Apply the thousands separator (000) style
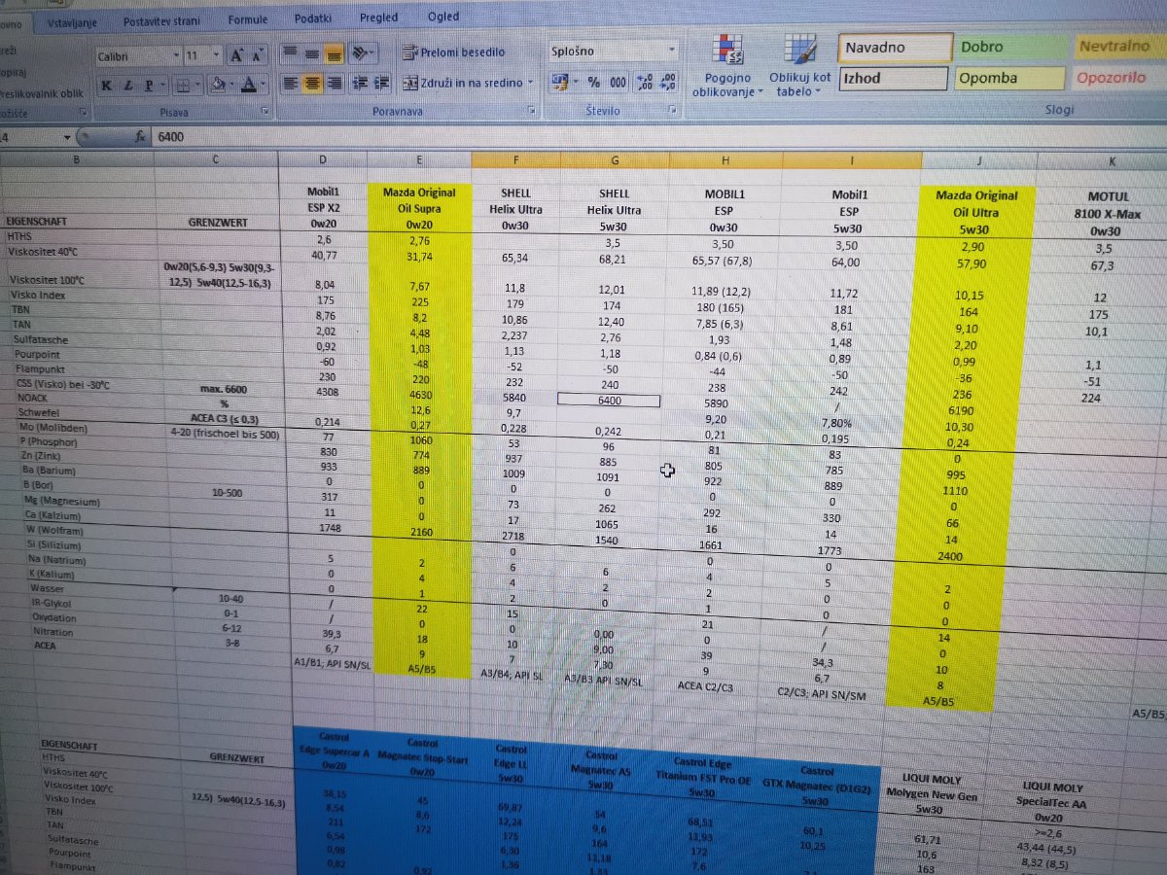This screenshot has height=875, width=1167. tap(618, 83)
